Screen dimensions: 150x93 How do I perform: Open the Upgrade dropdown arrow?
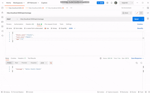tap(132, 3)
